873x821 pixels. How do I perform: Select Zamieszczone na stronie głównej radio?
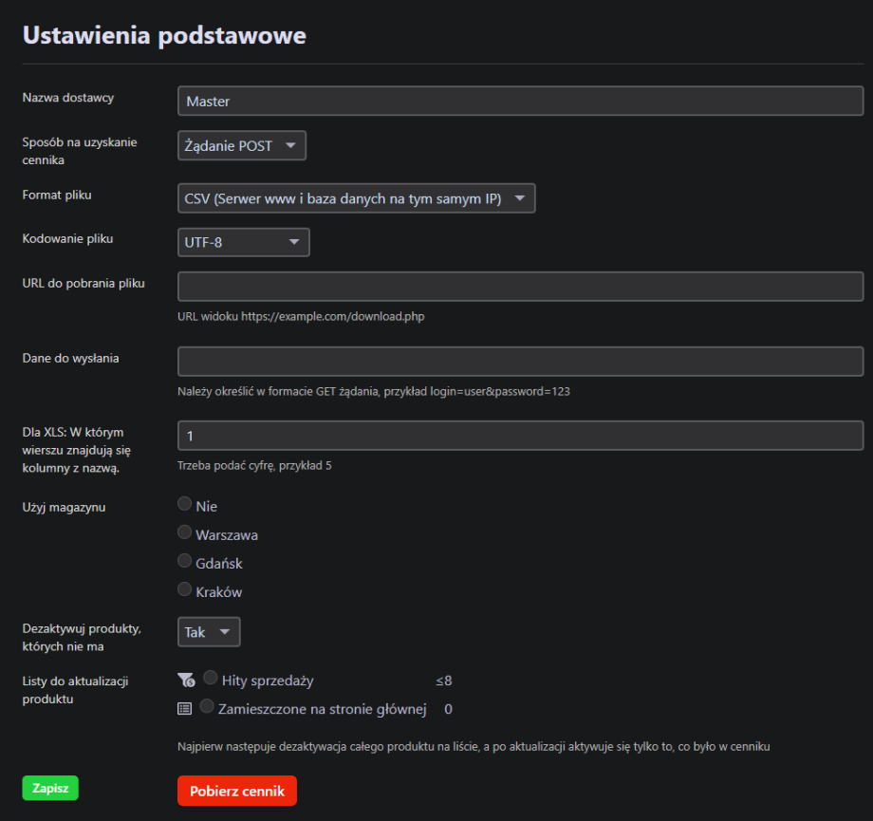pyautogui.click(x=207, y=707)
